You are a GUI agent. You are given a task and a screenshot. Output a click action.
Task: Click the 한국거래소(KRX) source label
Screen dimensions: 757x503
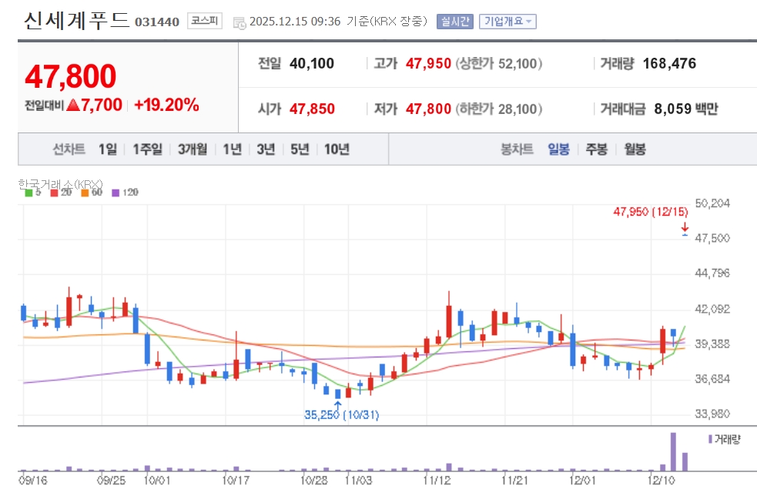pyautogui.click(x=60, y=184)
